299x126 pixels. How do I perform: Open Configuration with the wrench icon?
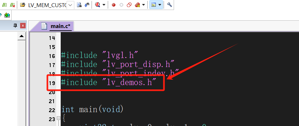(169, 5)
